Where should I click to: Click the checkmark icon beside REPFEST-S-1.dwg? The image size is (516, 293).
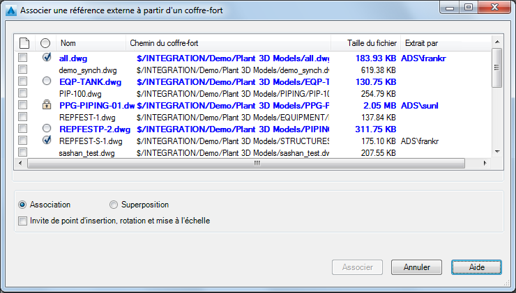point(46,140)
